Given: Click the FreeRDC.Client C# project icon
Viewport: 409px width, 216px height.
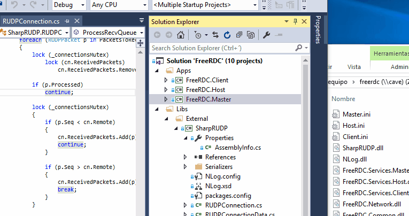Looking at the screenshot, I should pyautogui.click(x=179, y=80).
